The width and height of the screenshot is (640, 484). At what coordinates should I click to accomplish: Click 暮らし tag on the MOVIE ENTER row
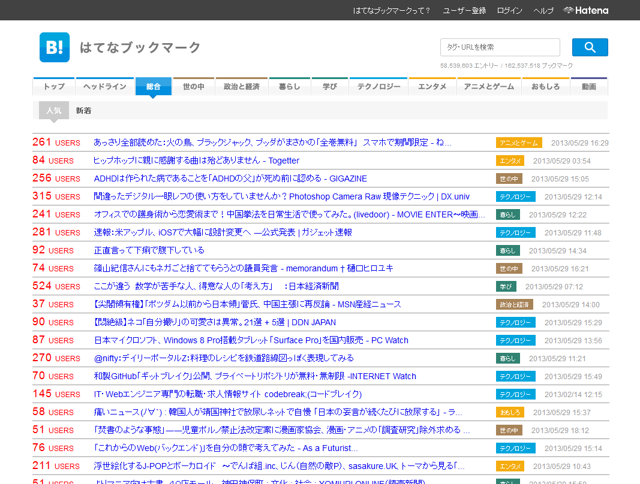coord(508,214)
